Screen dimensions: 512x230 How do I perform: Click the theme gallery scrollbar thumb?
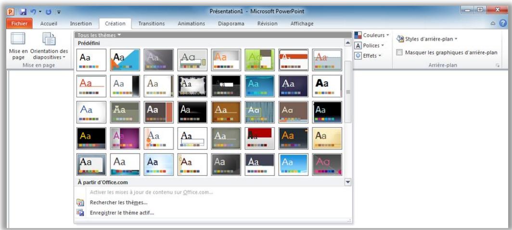[348, 92]
